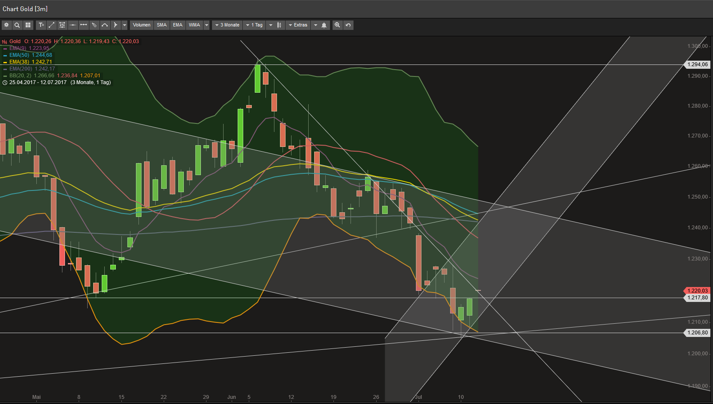Open chart settings gear icon
Viewport: 713px width, 404px height.
6,25
